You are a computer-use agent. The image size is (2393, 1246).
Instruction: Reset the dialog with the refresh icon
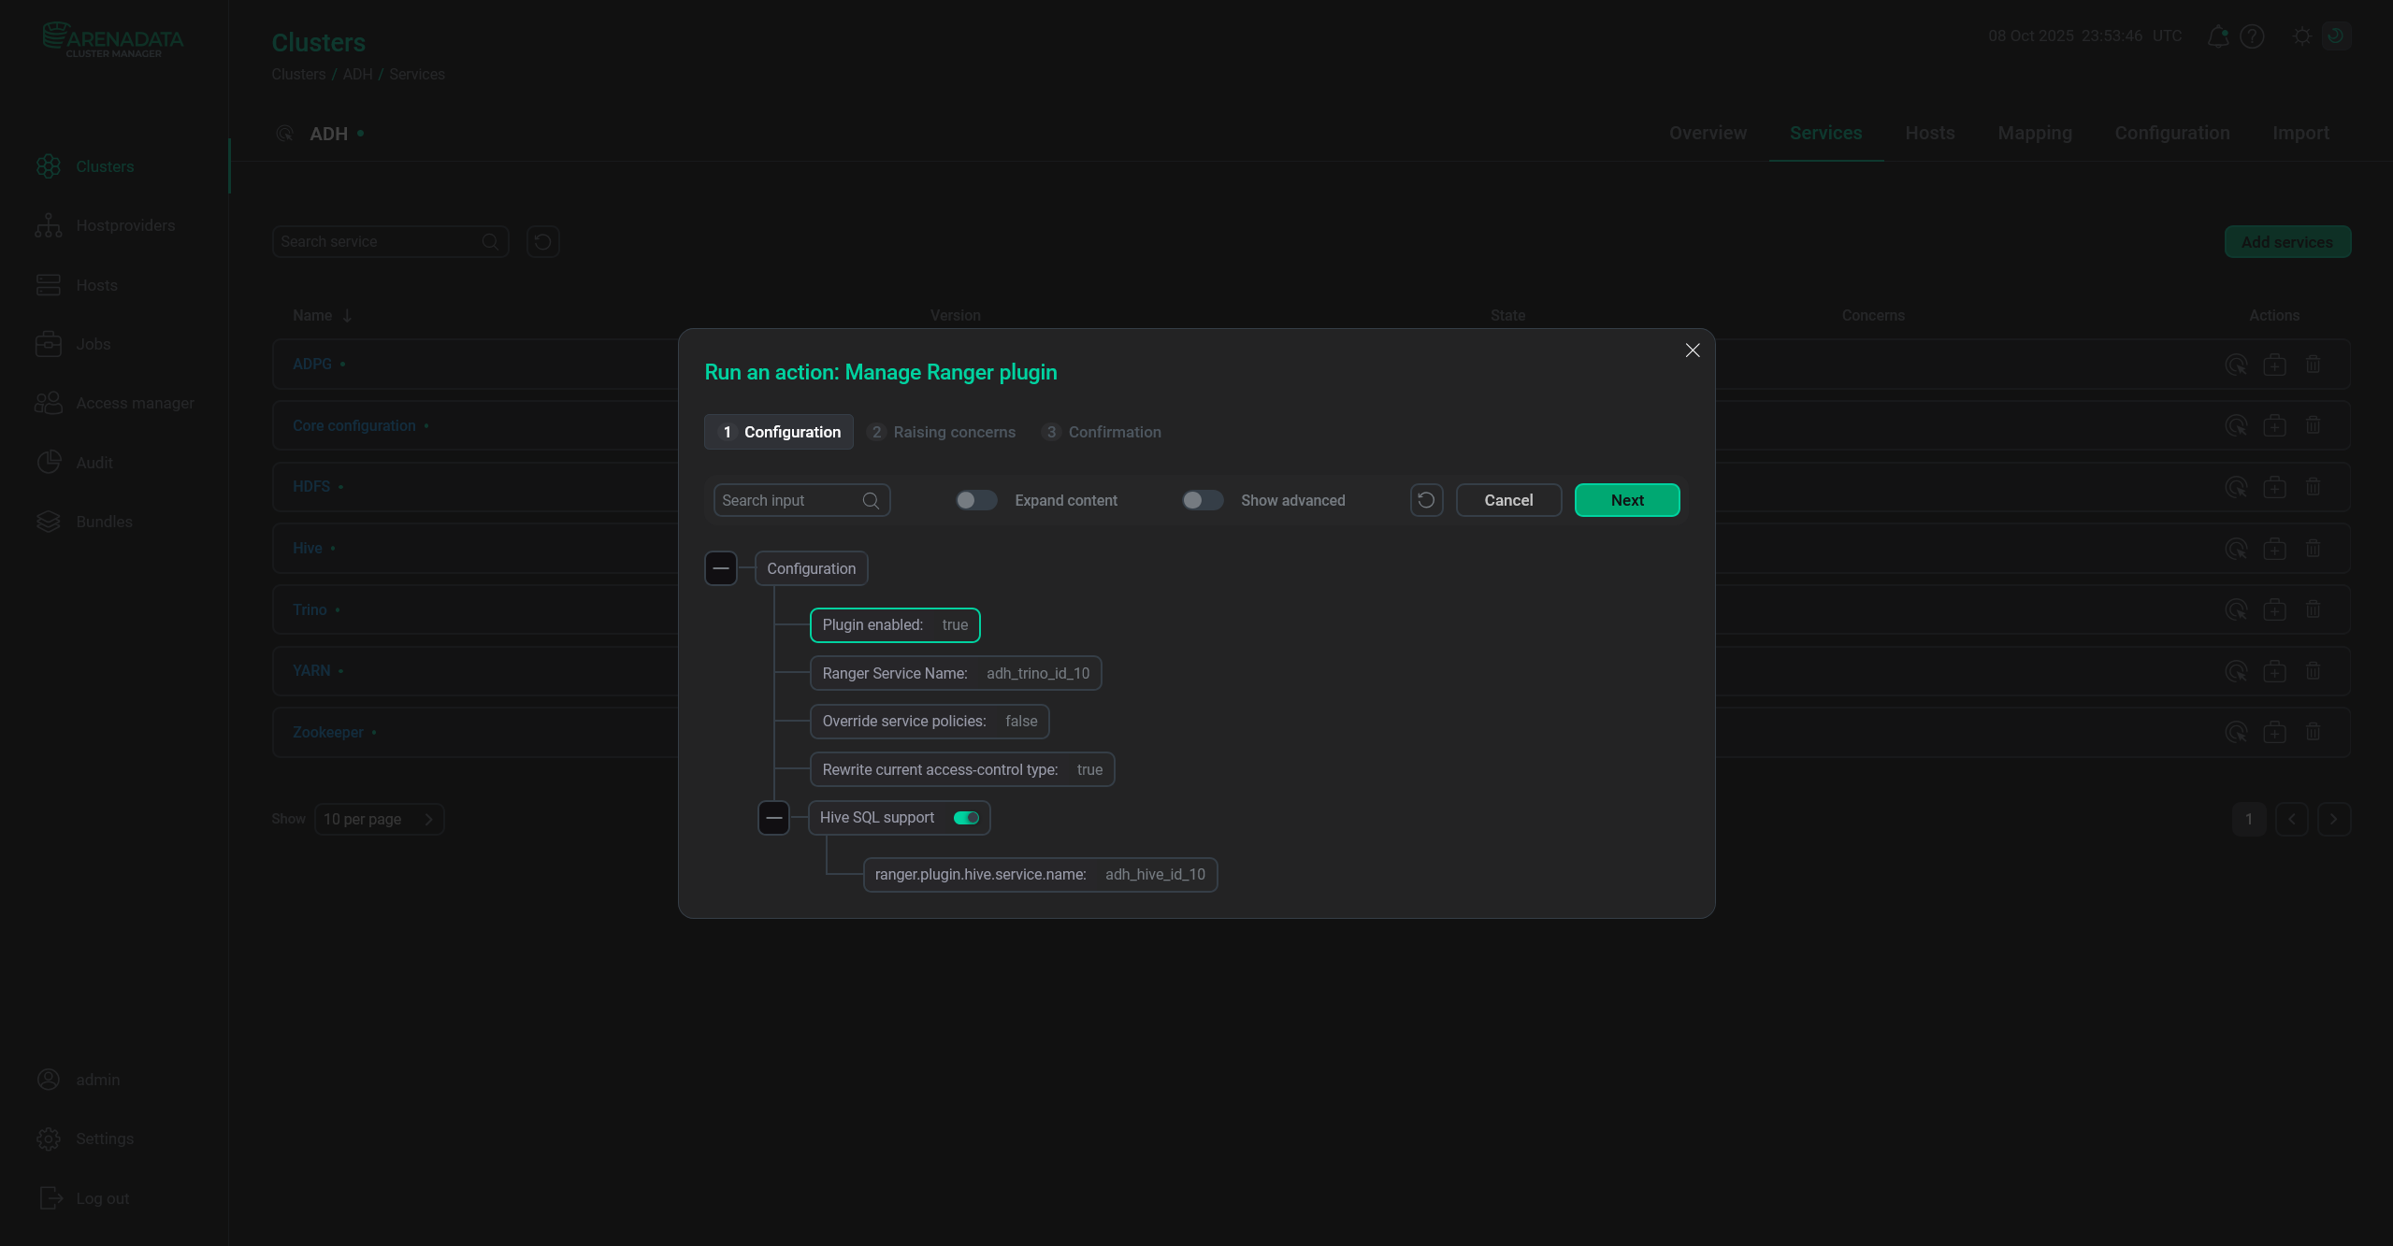point(1425,500)
